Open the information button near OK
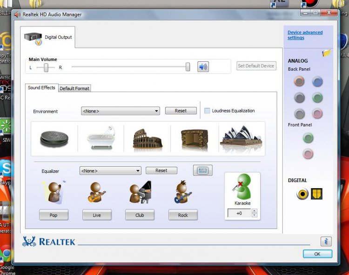349x275 pixels. click(x=326, y=242)
